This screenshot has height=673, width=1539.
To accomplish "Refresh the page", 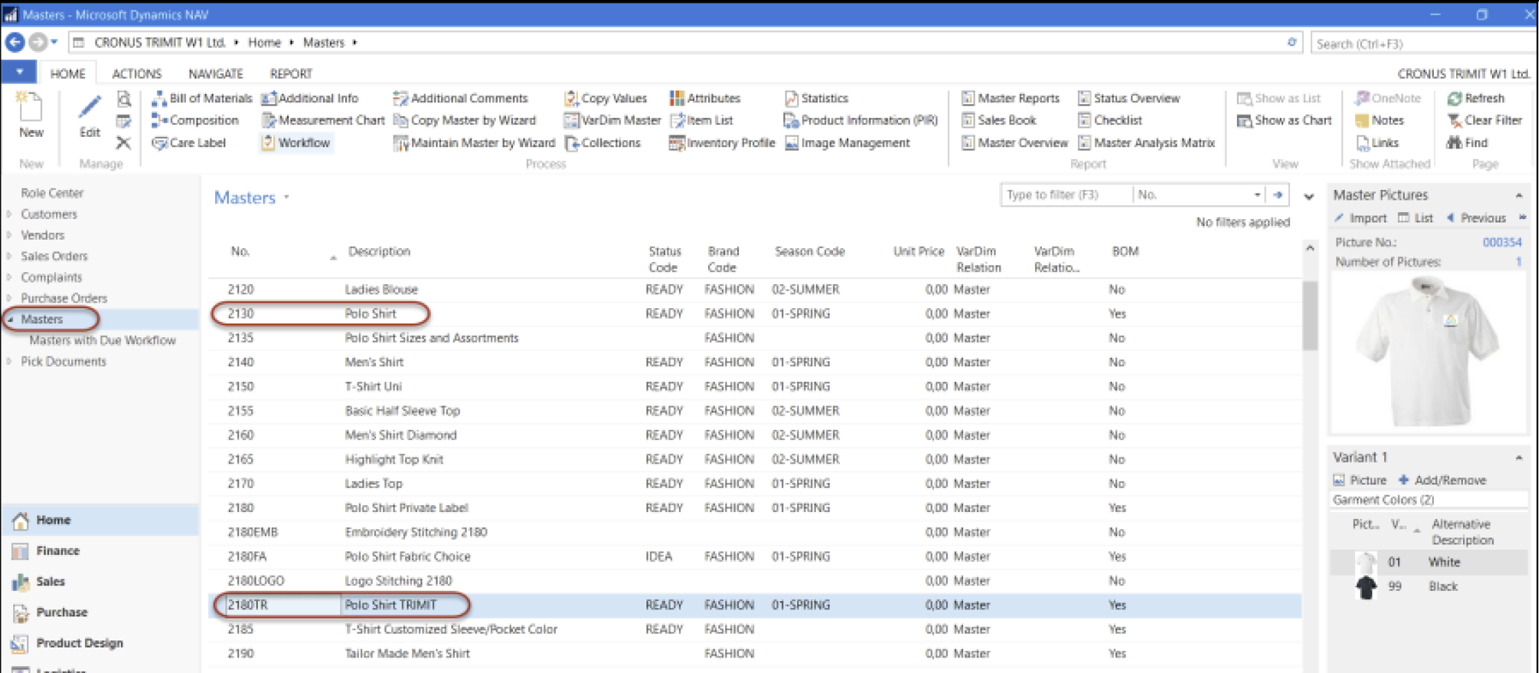I will point(1475,98).
